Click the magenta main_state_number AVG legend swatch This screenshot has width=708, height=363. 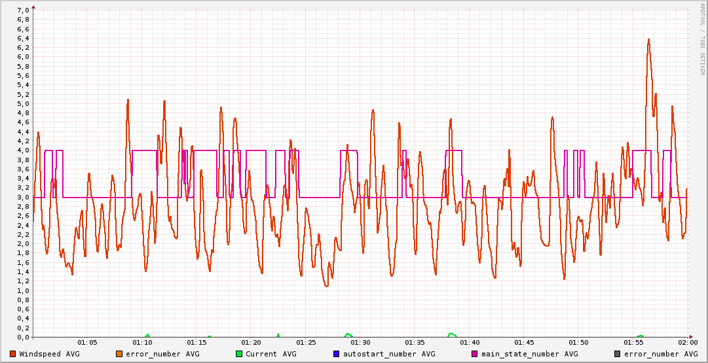point(475,354)
